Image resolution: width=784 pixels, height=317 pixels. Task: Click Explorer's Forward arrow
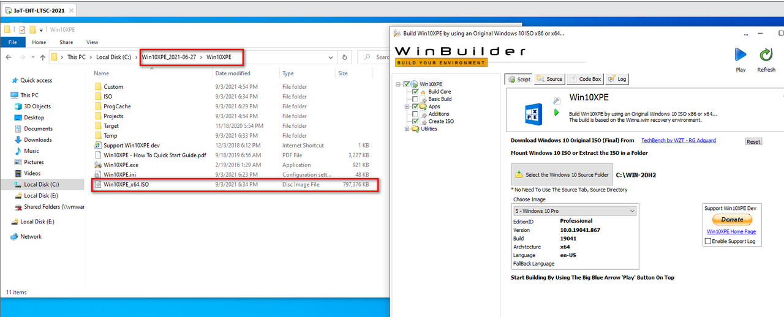tap(22, 57)
